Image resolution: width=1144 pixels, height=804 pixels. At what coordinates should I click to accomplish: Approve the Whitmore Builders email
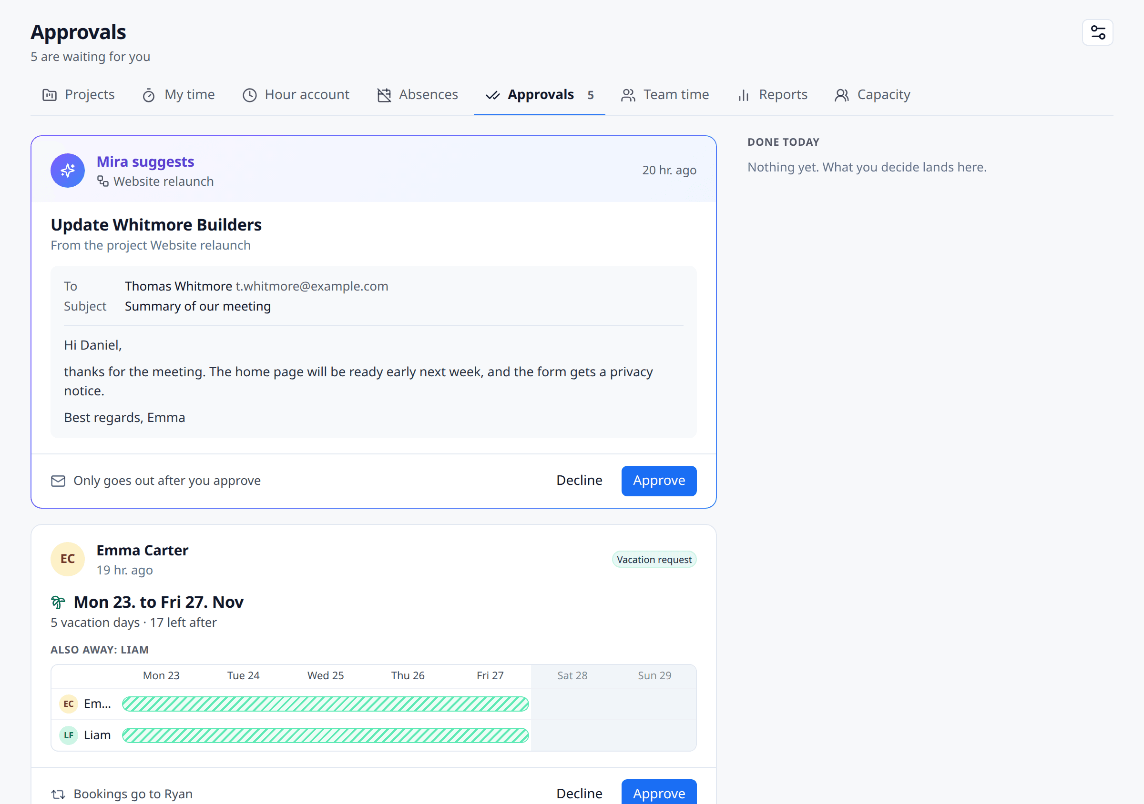tap(659, 481)
